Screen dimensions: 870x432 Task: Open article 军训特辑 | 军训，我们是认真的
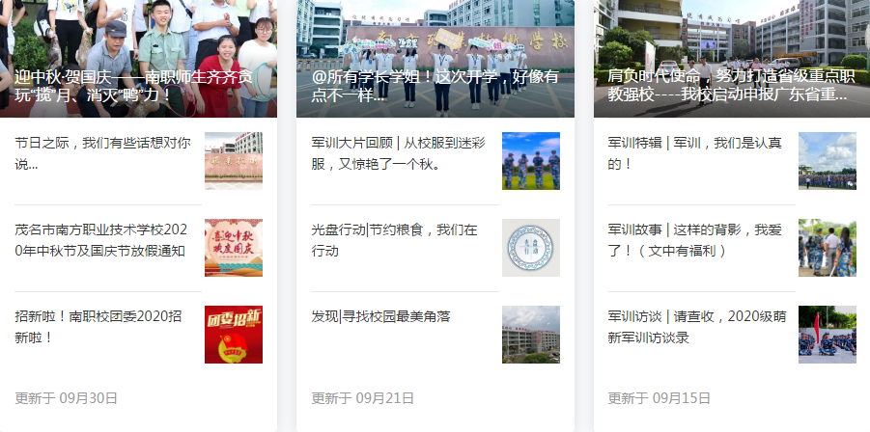694,153
